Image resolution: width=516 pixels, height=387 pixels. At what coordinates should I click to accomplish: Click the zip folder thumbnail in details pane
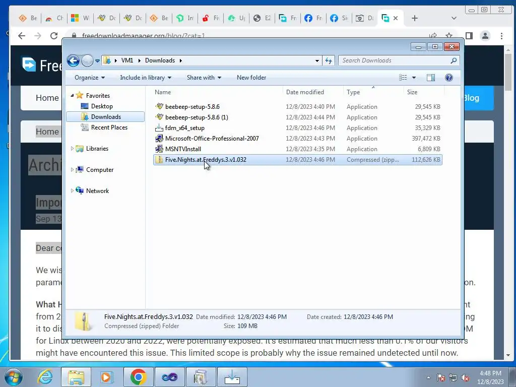84,321
